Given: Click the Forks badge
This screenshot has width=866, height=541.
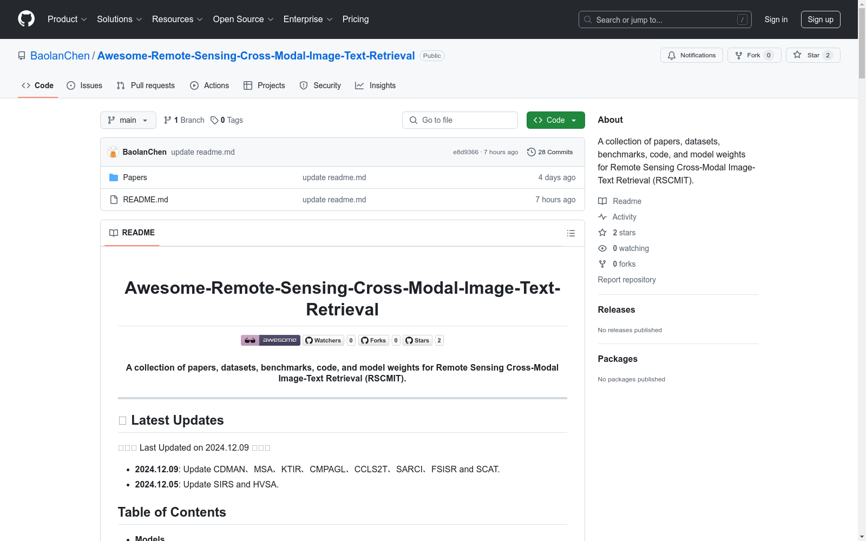Looking at the screenshot, I should pyautogui.click(x=373, y=340).
